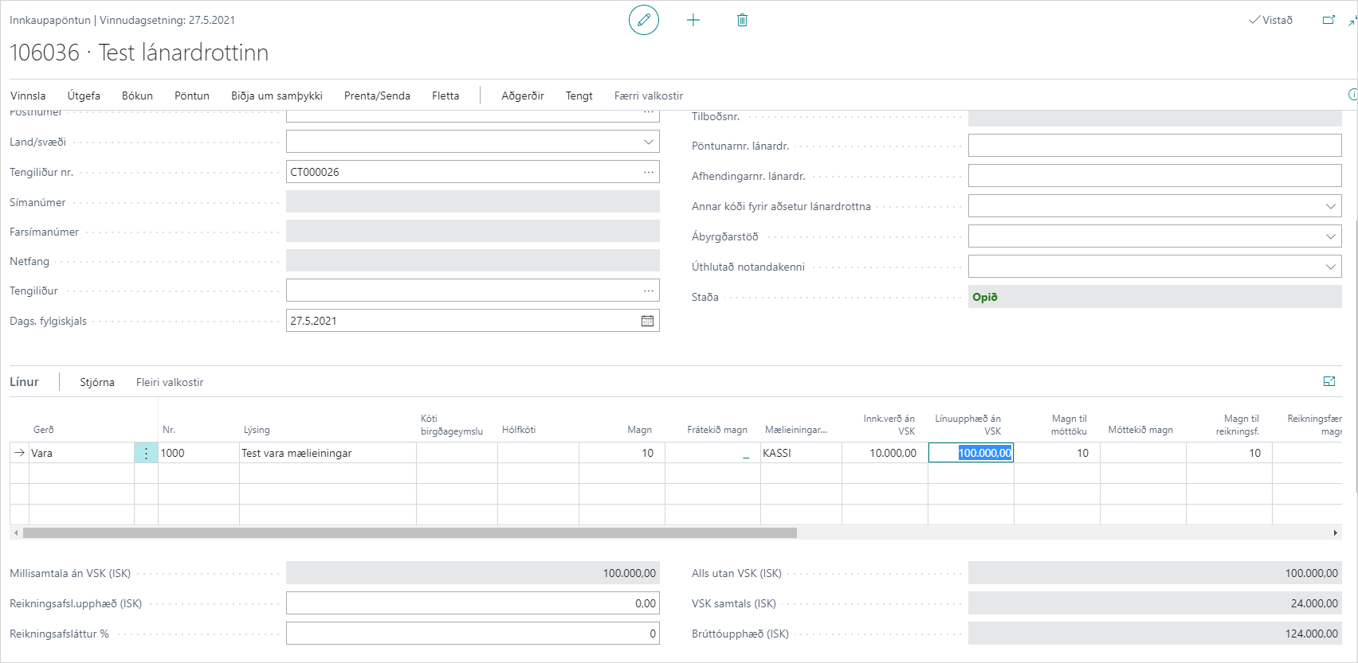Open page in new window icon
The image size is (1358, 663).
[x=1329, y=20]
